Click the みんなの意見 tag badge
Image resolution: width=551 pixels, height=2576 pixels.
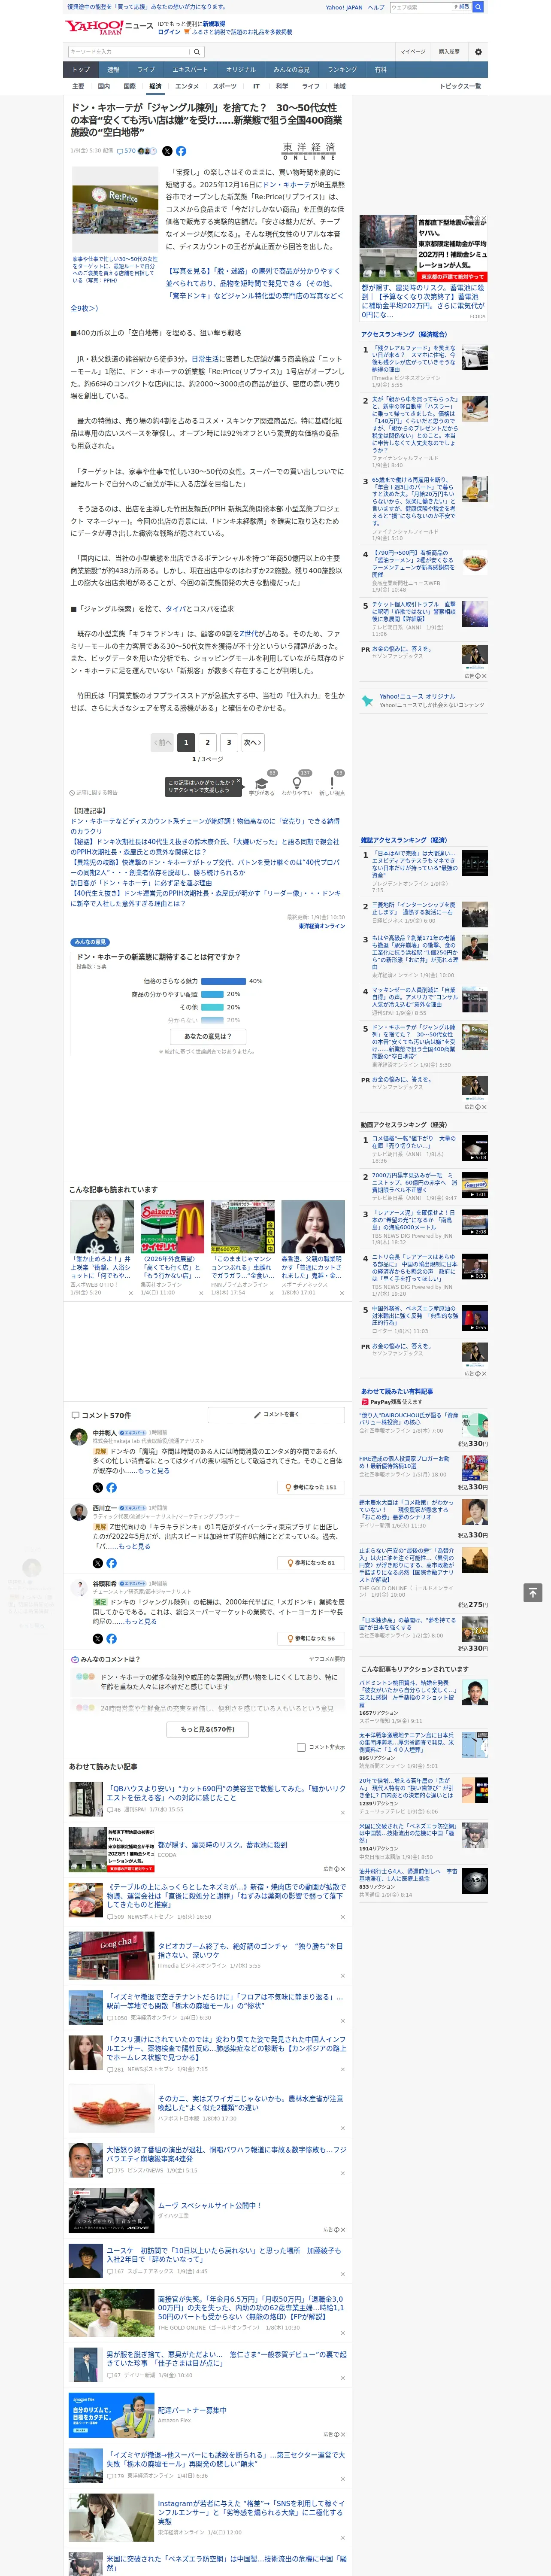click(90, 942)
